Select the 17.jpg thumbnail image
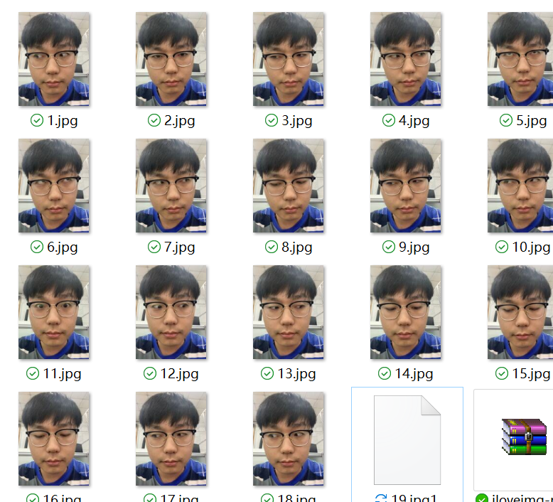 (171, 439)
